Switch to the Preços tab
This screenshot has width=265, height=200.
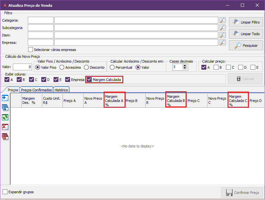[x=13, y=90]
